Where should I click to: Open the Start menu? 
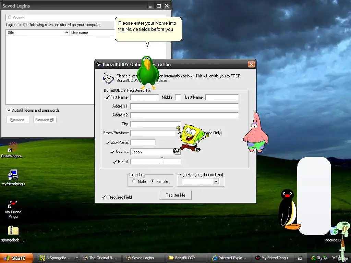coord(16,258)
